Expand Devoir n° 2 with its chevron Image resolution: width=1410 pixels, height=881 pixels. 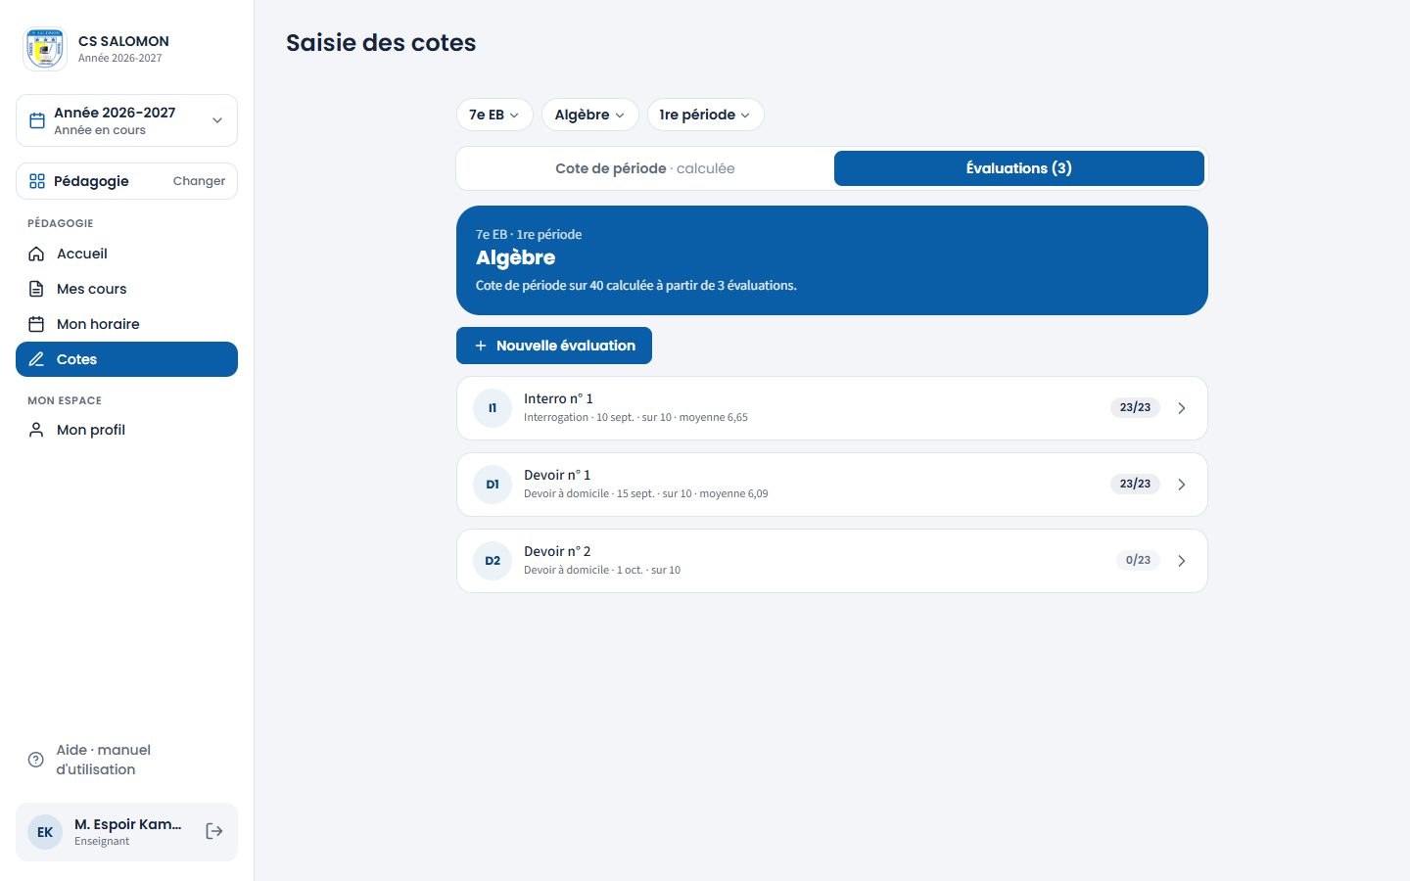coord(1182,561)
